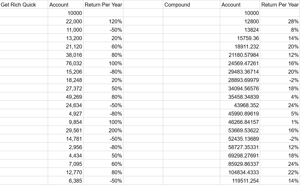Image resolution: width=300 pixels, height=185 pixels.
Task: Select the cell with 119511.254
Action: pos(240,181)
